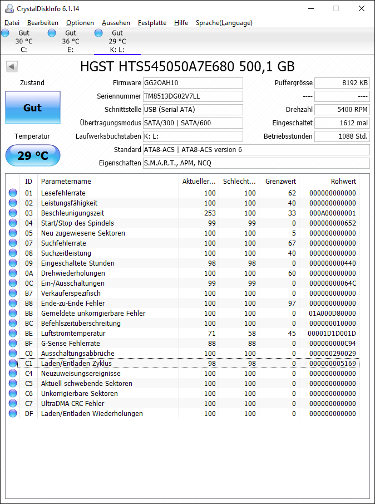Screen dimensions: 375x504
Task: Select the Laden/Entladen Wiederholungen row text
Action: [x=92, y=413]
